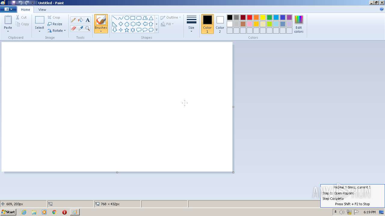Click the Undo arrow in title bar
This screenshot has width=385, height=216.
20,3
